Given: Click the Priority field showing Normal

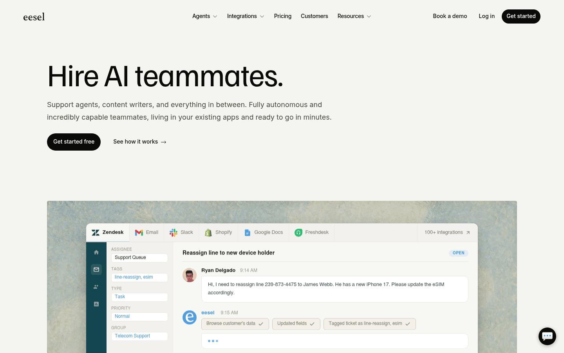Looking at the screenshot, I should [x=139, y=317].
